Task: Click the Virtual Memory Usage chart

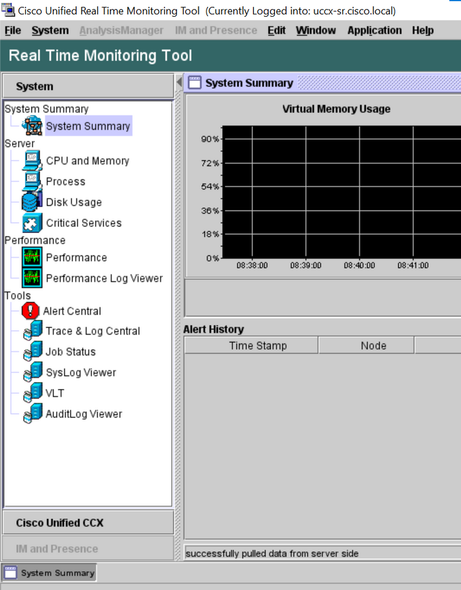Action: (341, 192)
